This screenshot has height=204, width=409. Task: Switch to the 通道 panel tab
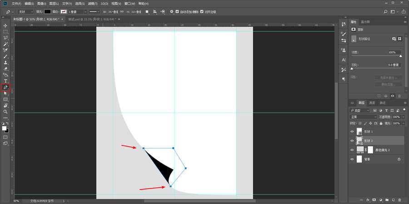371,103
